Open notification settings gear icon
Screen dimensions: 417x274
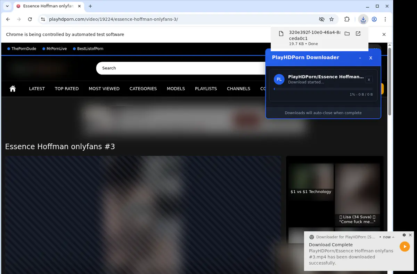(404, 235)
